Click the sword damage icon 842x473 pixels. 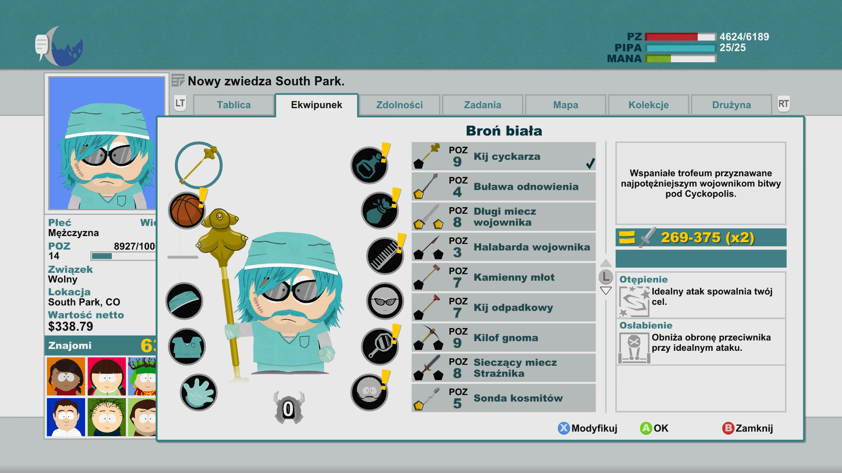click(x=648, y=237)
